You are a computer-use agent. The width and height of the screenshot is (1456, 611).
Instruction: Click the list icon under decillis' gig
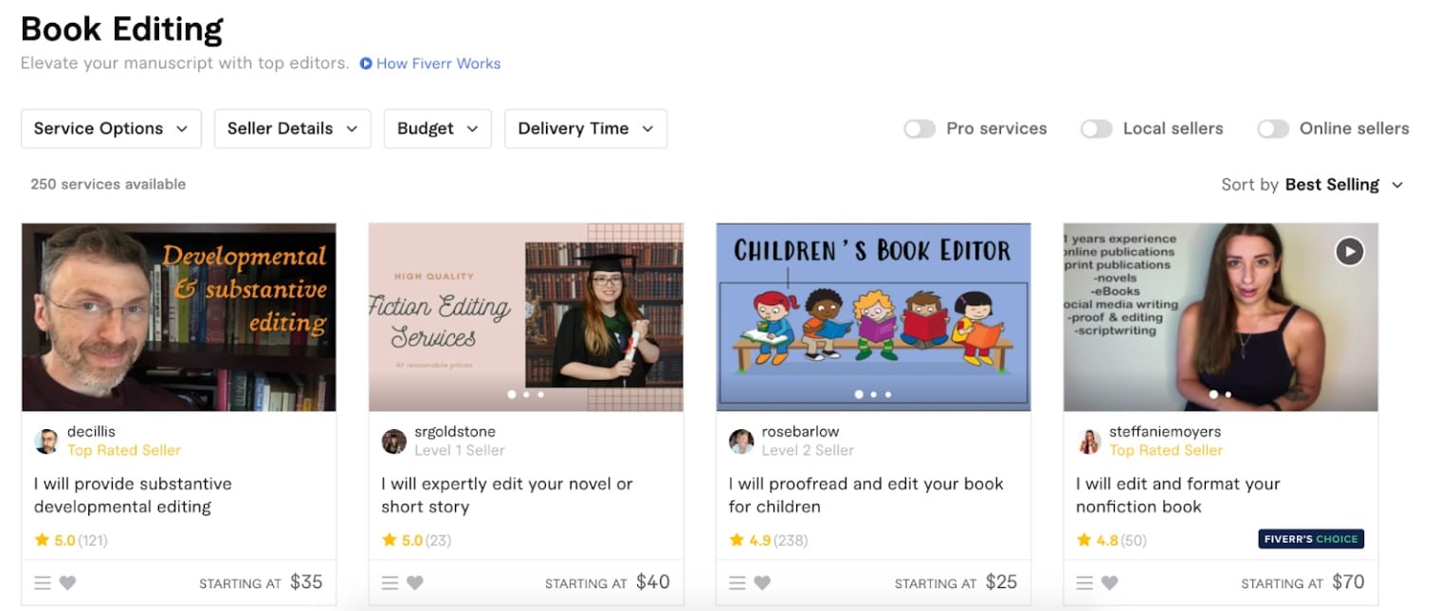pos(42,583)
